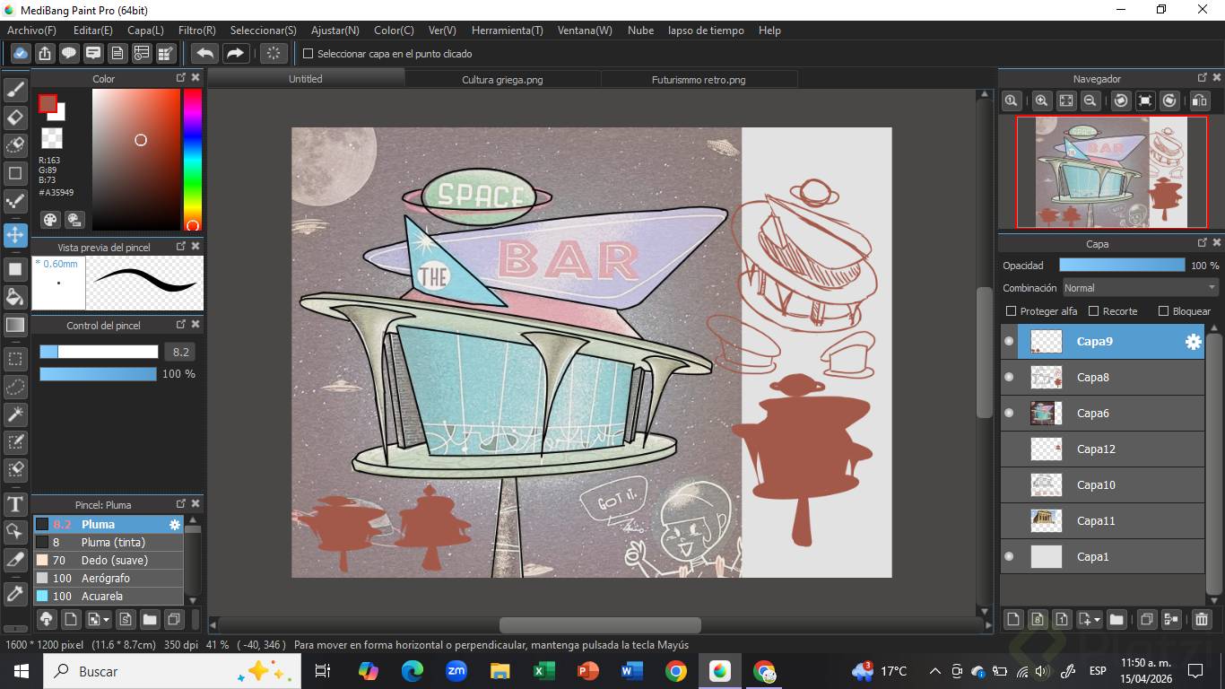Image resolution: width=1225 pixels, height=689 pixels.
Task: Hide the Capa8 layer
Action: pos(1009,378)
